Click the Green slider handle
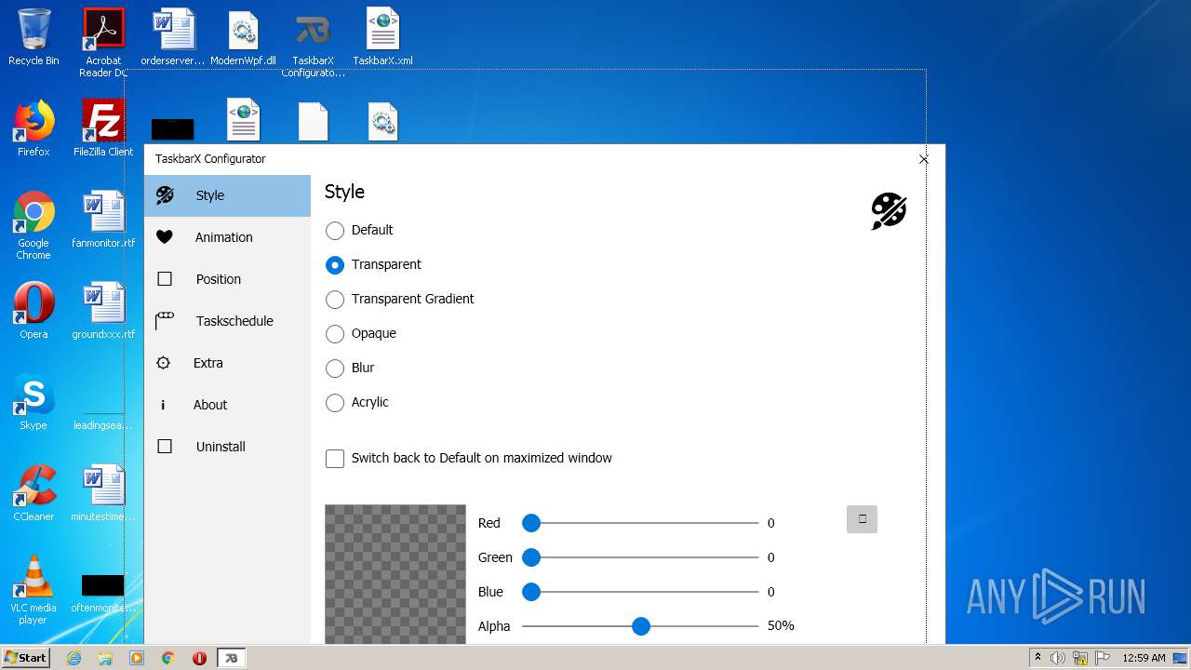Screen dimensions: 1191x670 (x=531, y=557)
